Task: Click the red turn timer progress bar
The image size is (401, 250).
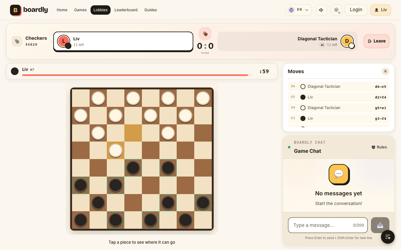Action: [137, 75]
